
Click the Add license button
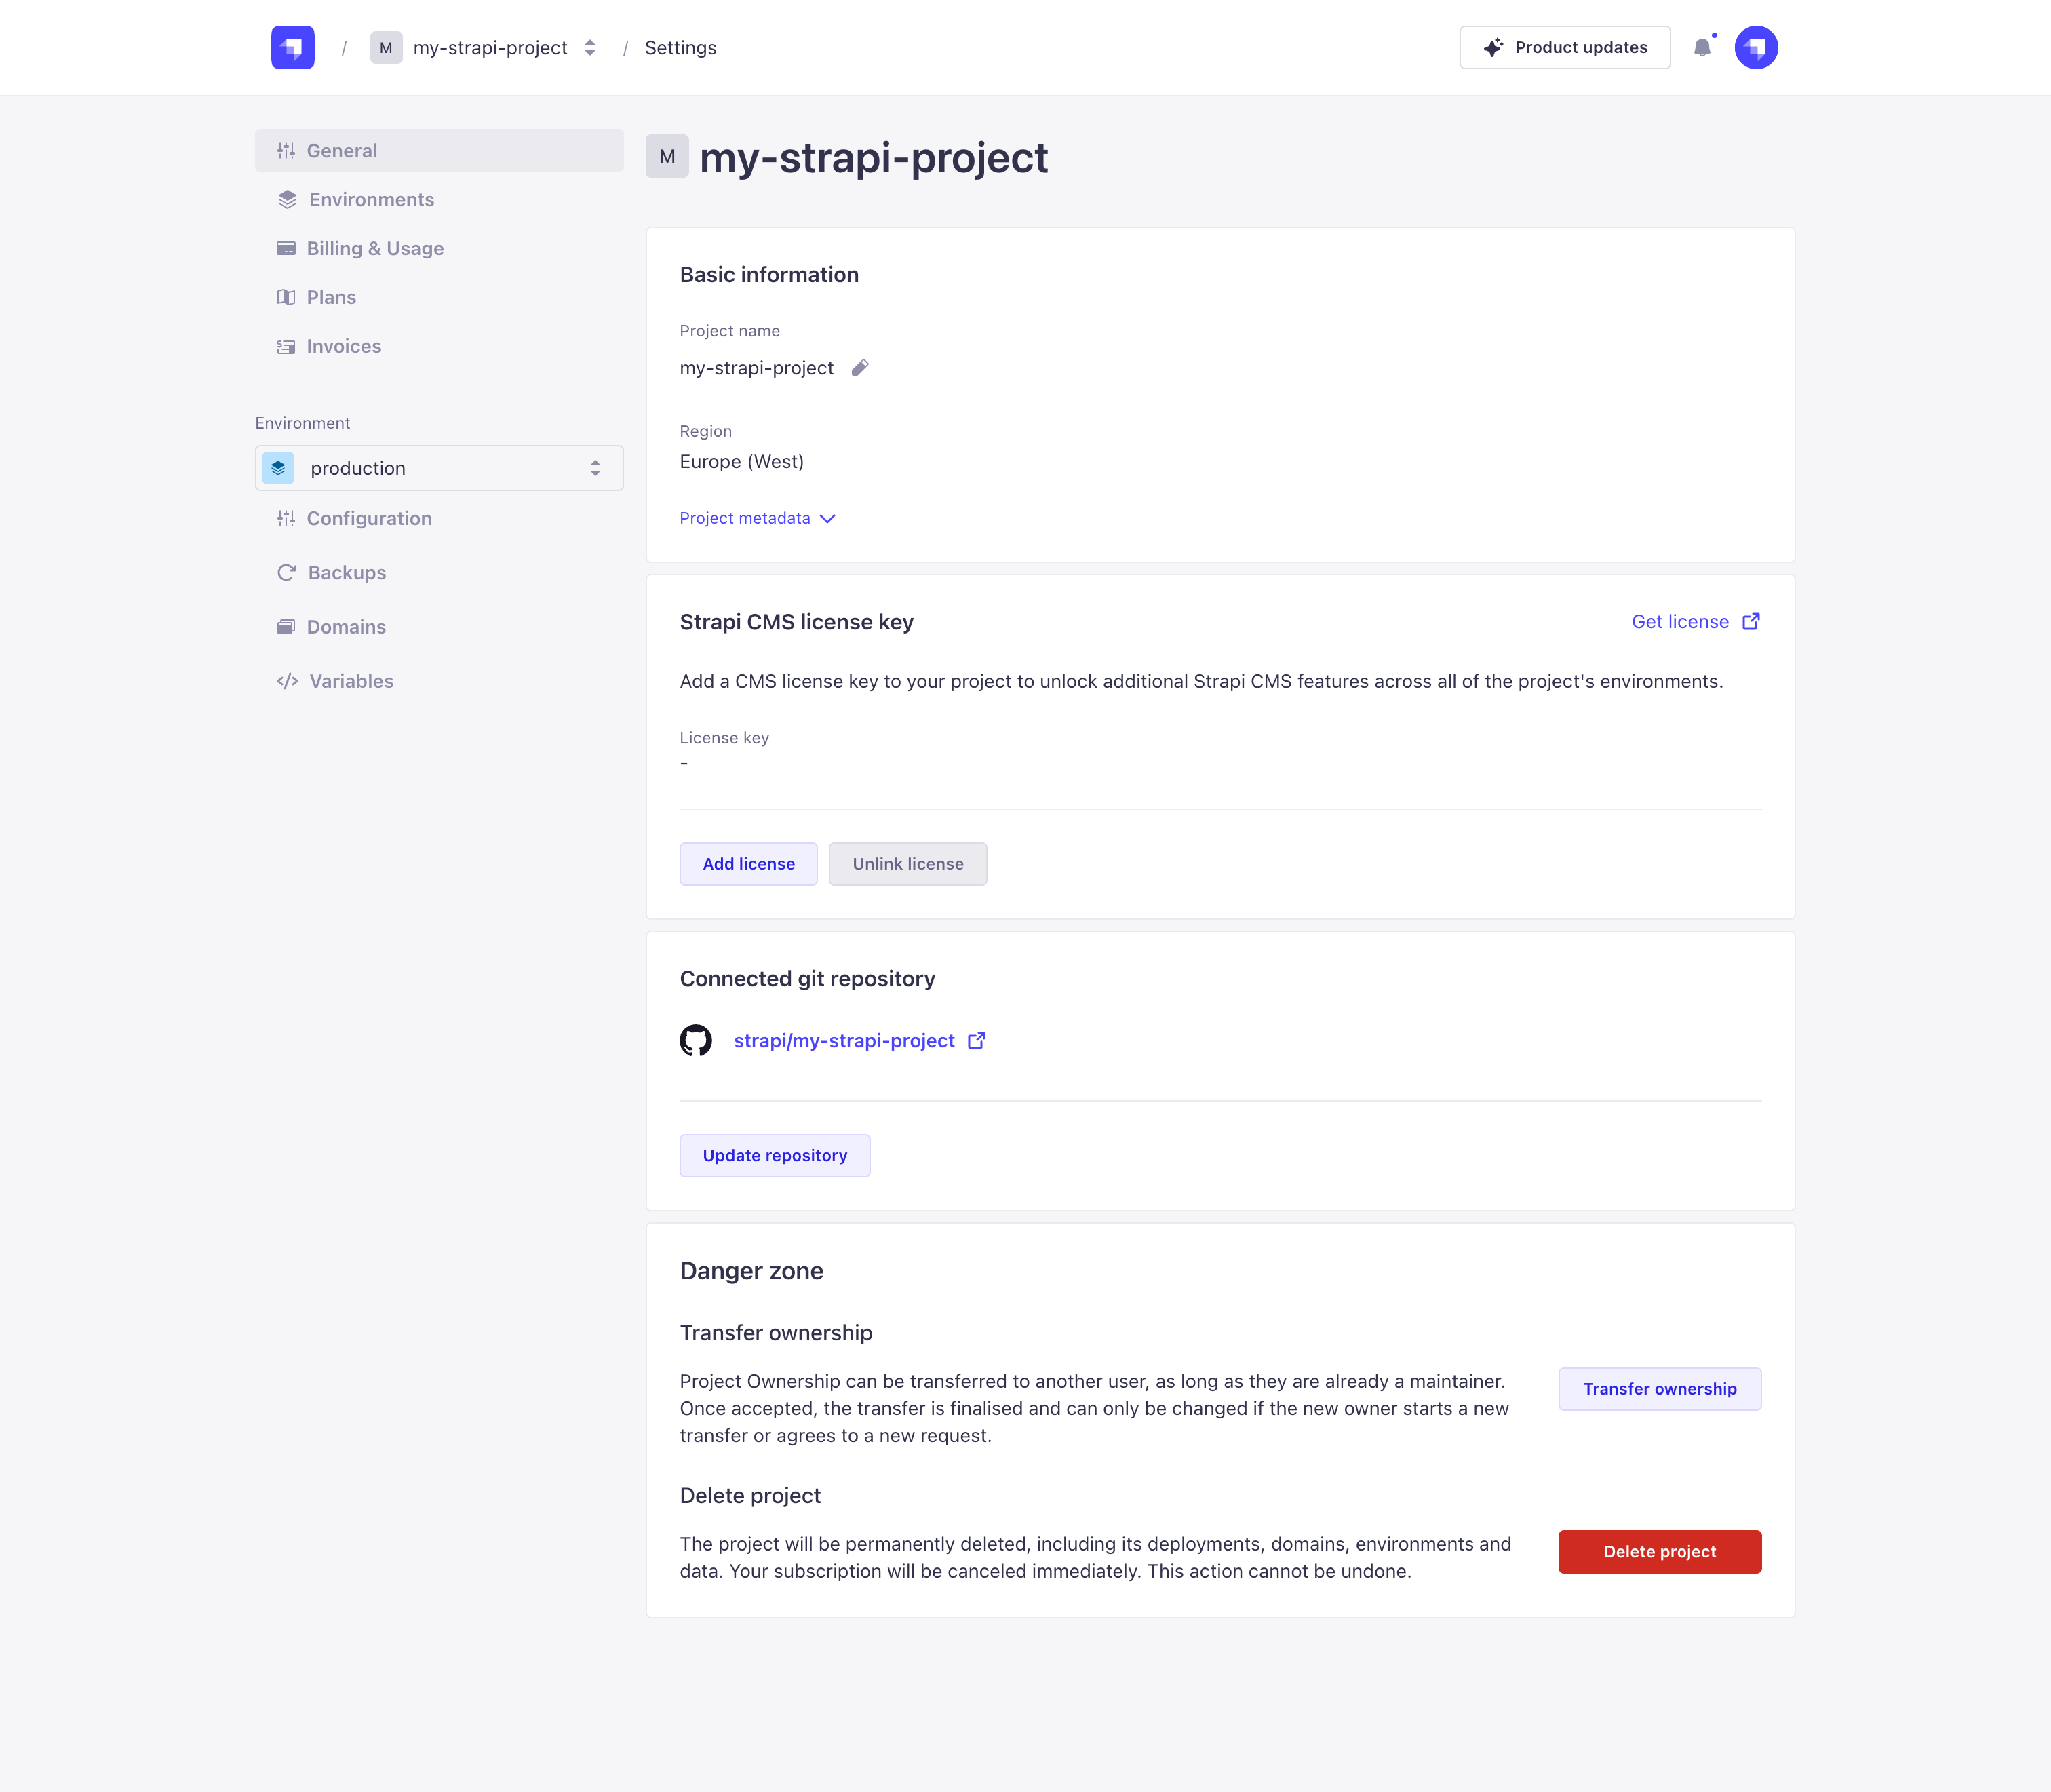click(x=748, y=863)
